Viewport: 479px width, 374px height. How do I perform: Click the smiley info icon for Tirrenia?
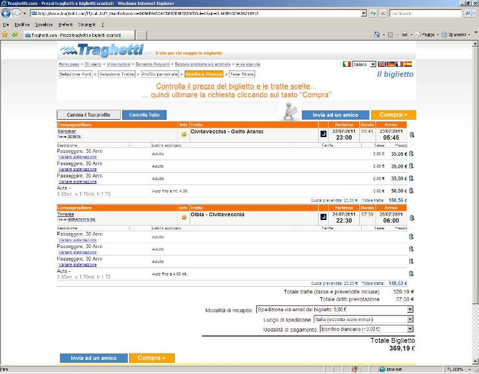[x=183, y=218]
